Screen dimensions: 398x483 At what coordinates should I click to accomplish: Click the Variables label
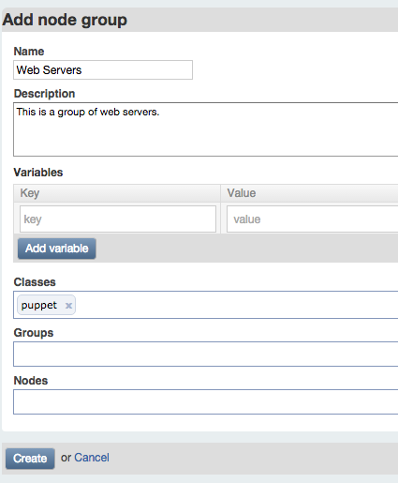[38, 173]
